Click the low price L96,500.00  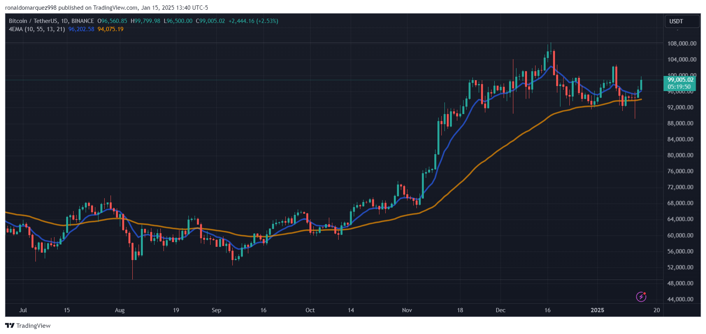pos(178,21)
